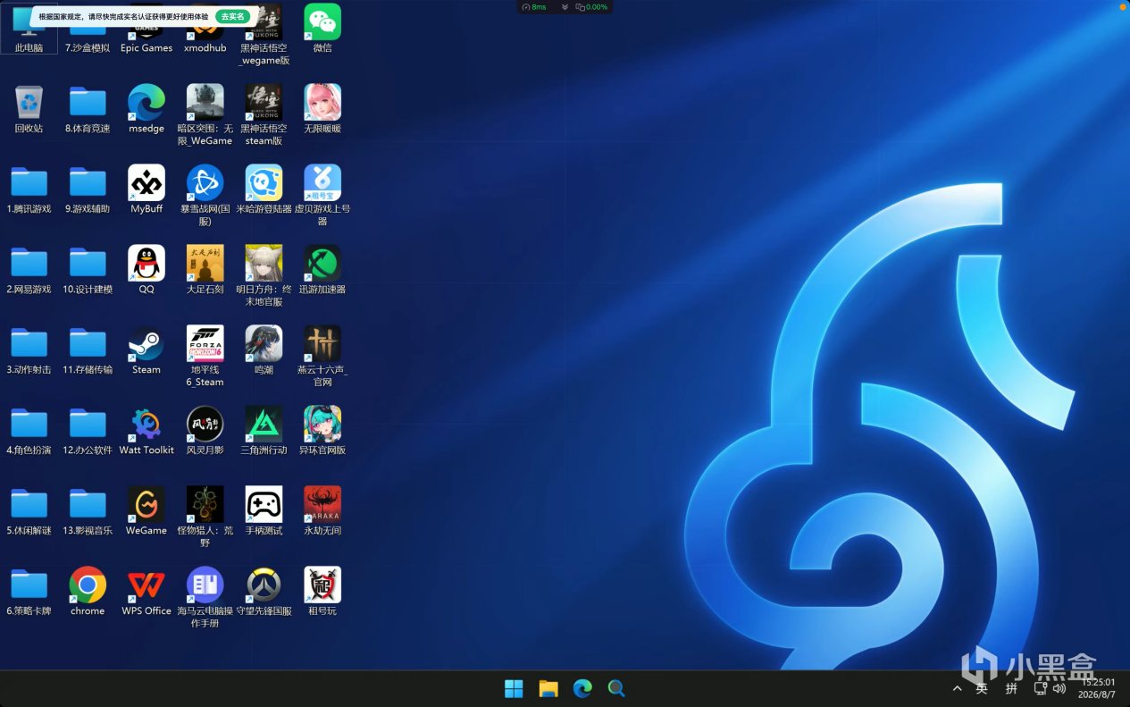Open the 虚贝游戏上号器 icon
Screen dimensions: 1130x707
pos(322,183)
